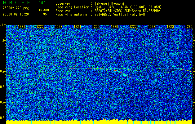Click the 1225 time marker
The height and width of the screenshot is (124, 195).
(96, 27)
